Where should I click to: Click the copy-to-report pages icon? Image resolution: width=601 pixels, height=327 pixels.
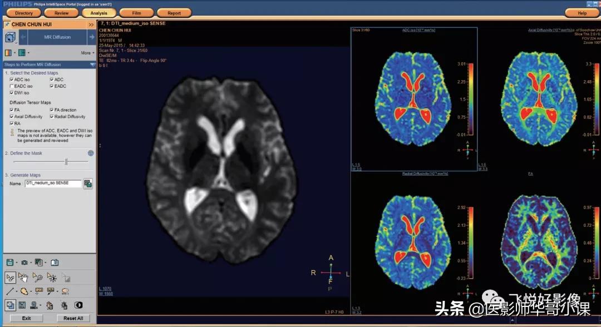click(x=38, y=262)
